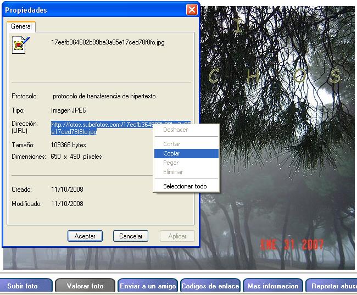The image size is (357, 295).
Task: Click the Eliminar context menu entry
Action: [x=172, y=172]
